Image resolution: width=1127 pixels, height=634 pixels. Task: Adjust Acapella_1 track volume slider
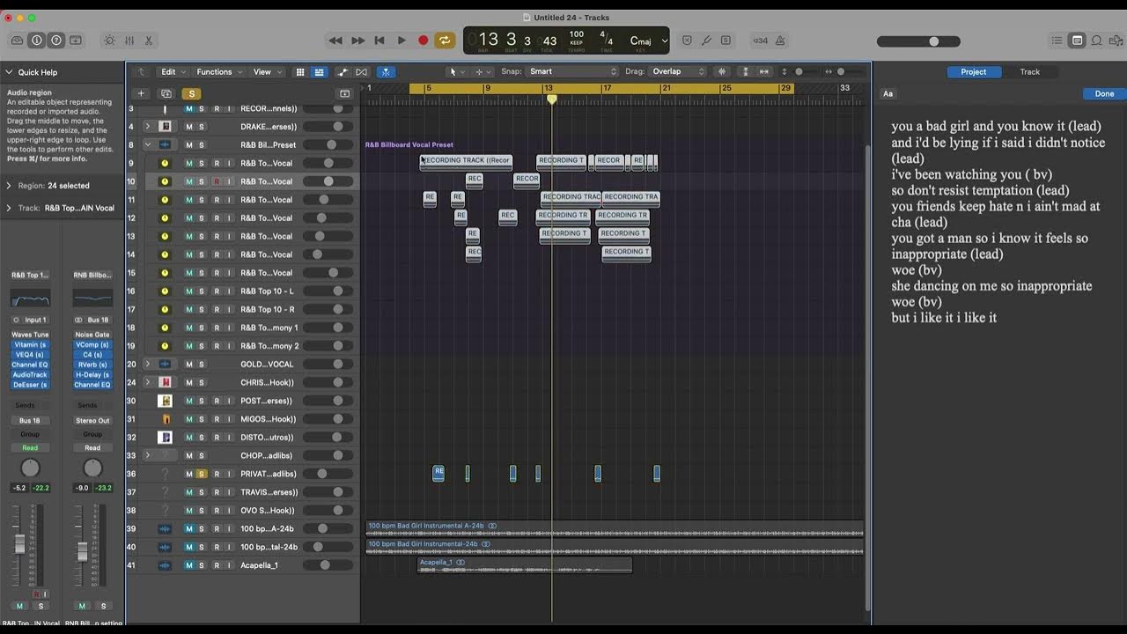(x=328, y=565)
